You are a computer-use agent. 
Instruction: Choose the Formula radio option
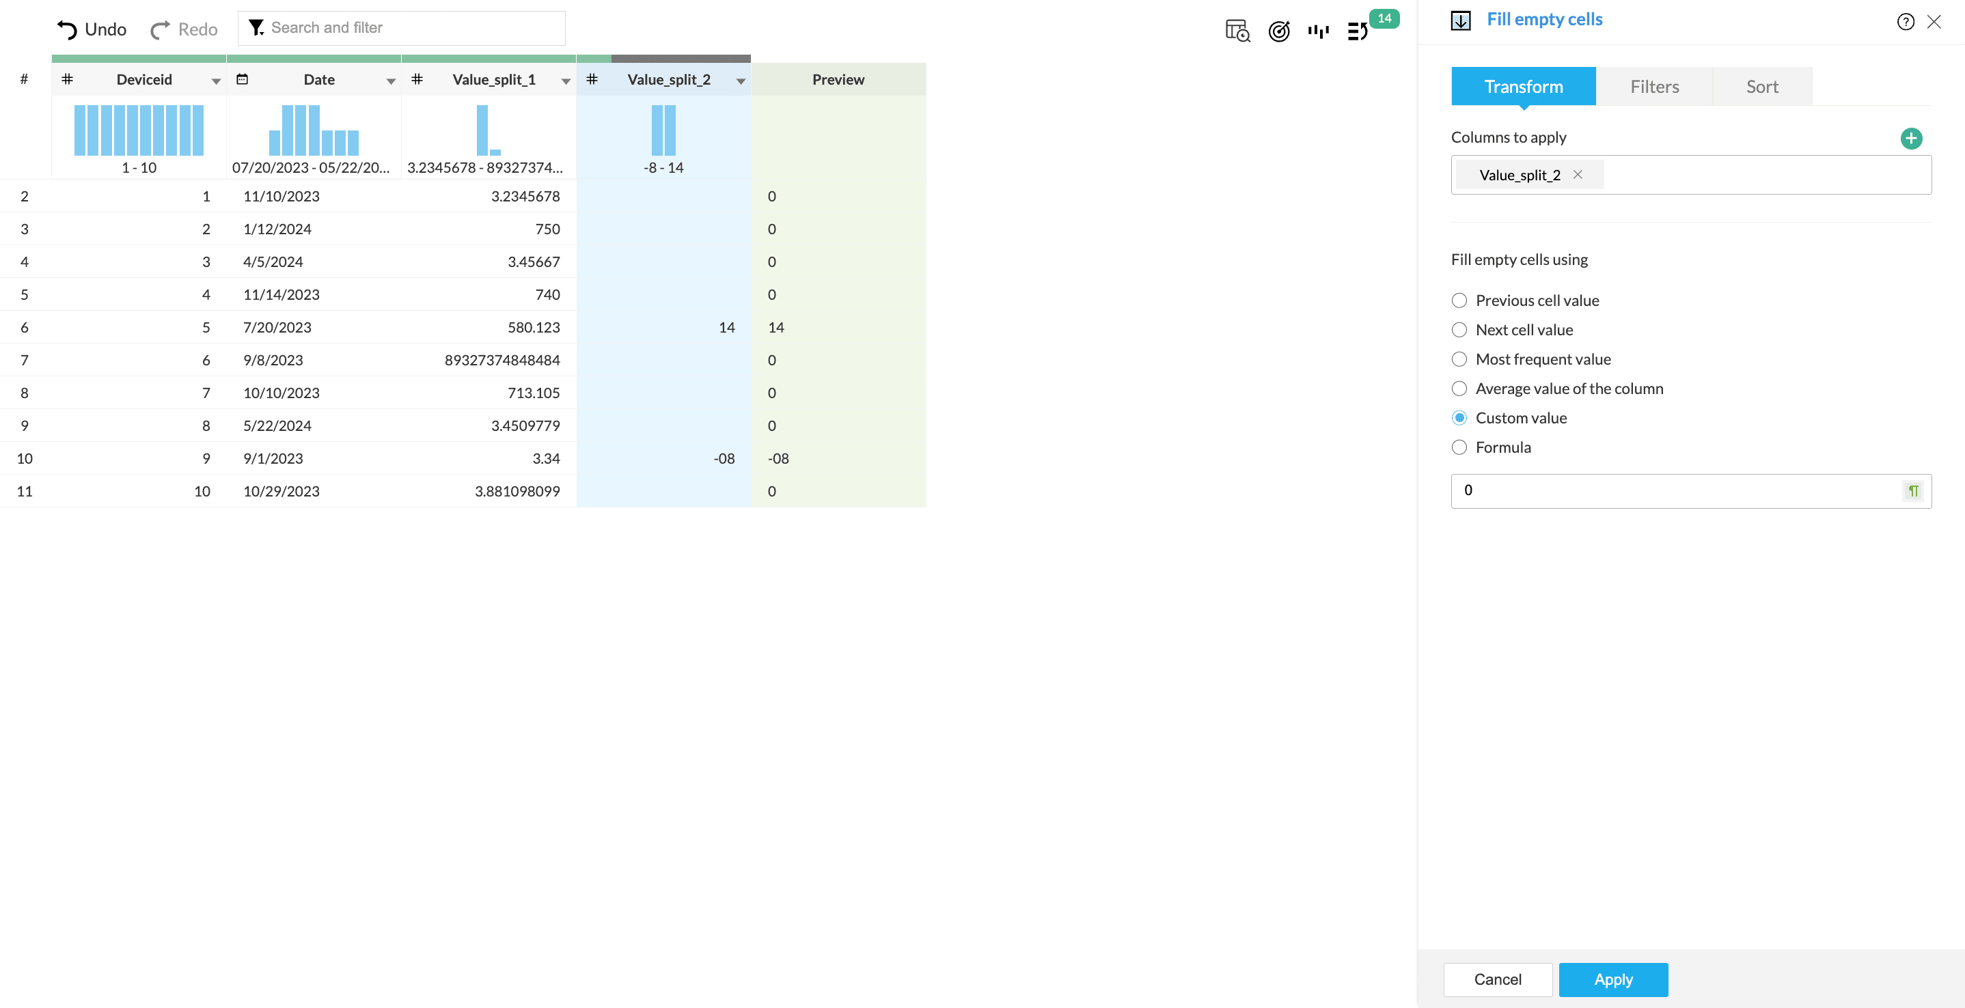[1459, 447]
